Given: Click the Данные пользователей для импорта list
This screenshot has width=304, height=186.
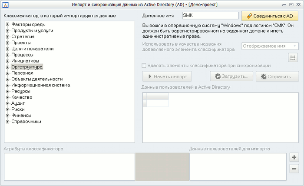Looking at the screenshot, I should coord(238,166).
